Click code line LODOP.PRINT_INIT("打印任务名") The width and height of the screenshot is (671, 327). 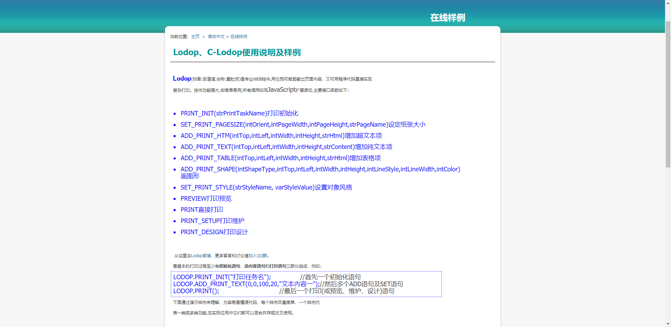pyautogui.click(x=222, y=277)
